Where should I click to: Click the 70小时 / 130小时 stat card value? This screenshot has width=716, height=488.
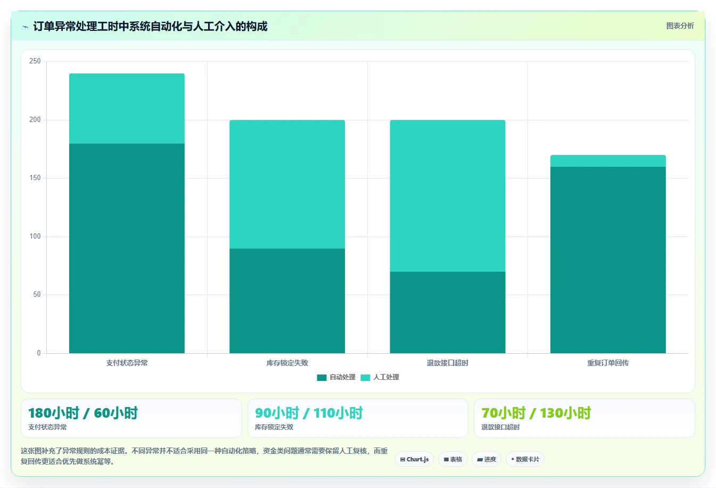click(x=536, y=413)
